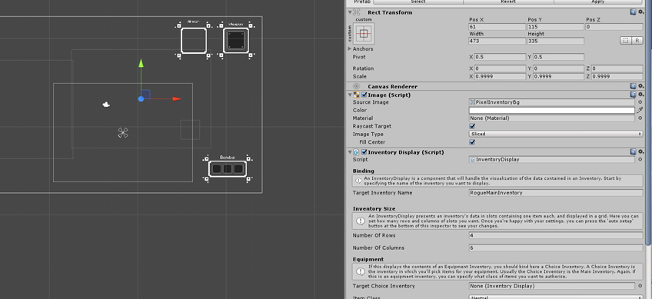This screenshot has height=299, width=652.
Task: Click the prefab Select button
Action: click(x=418, y=2)
